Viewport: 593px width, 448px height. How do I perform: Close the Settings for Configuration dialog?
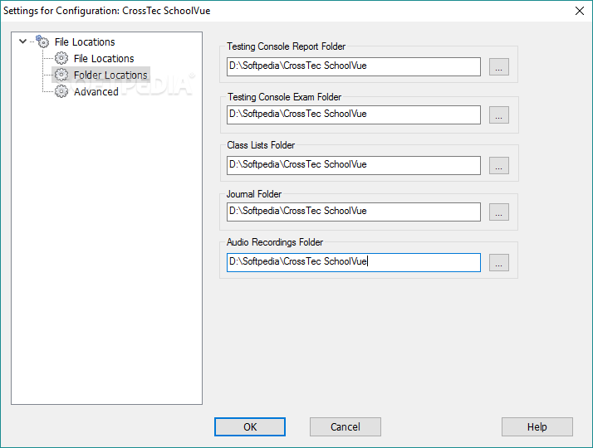(580, 11)
